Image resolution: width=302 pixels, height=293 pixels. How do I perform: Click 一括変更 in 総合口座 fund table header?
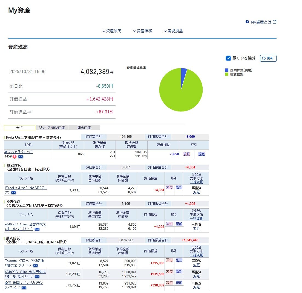(196, 182)
